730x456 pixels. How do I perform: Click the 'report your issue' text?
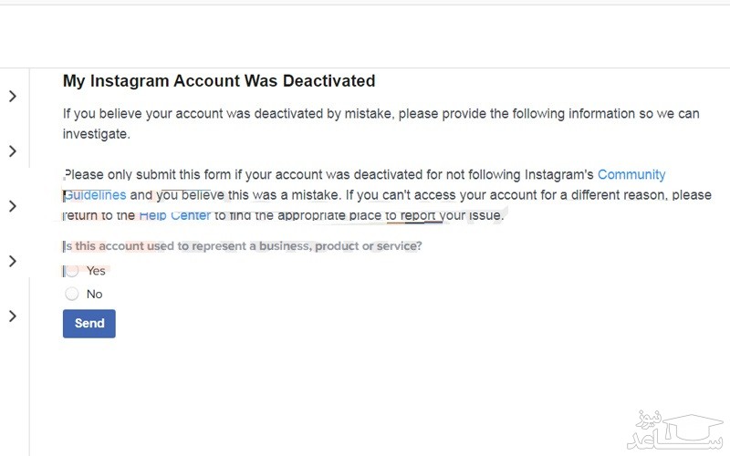[451, 216]
